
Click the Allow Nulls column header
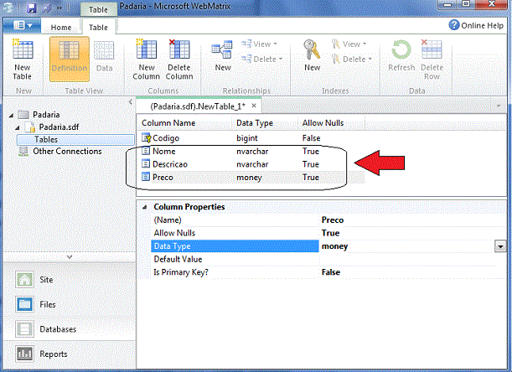click(323, 123)
